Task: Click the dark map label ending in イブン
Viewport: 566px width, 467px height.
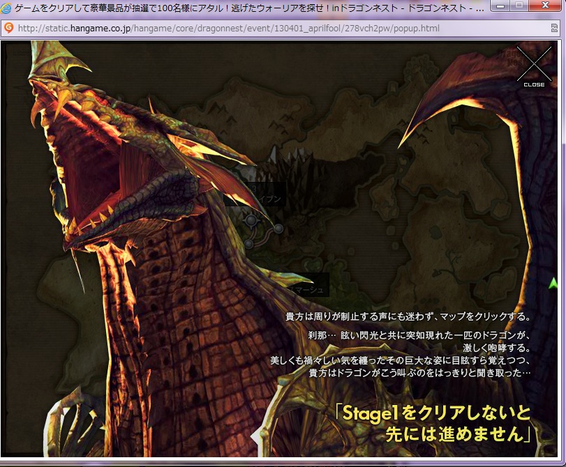Action: 255,194
